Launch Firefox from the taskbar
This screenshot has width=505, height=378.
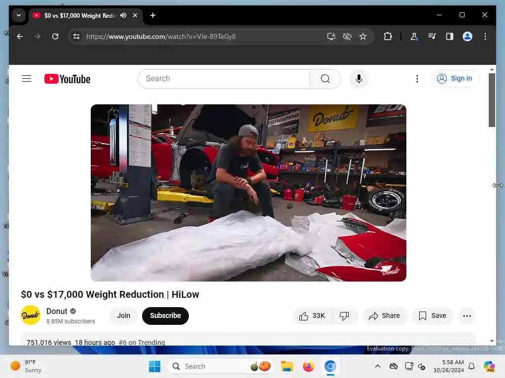click(308, 366)
